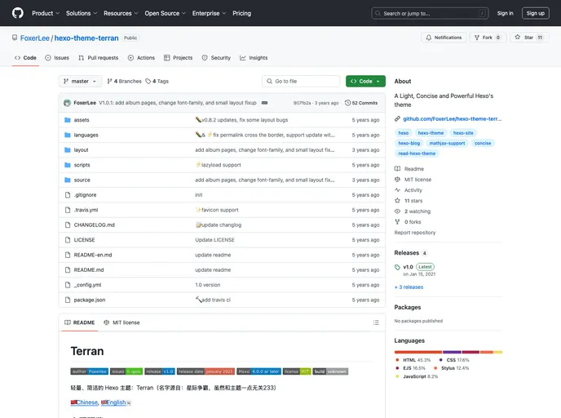
Task: Click the Notifications bell button
Action: tap(444, 38)
